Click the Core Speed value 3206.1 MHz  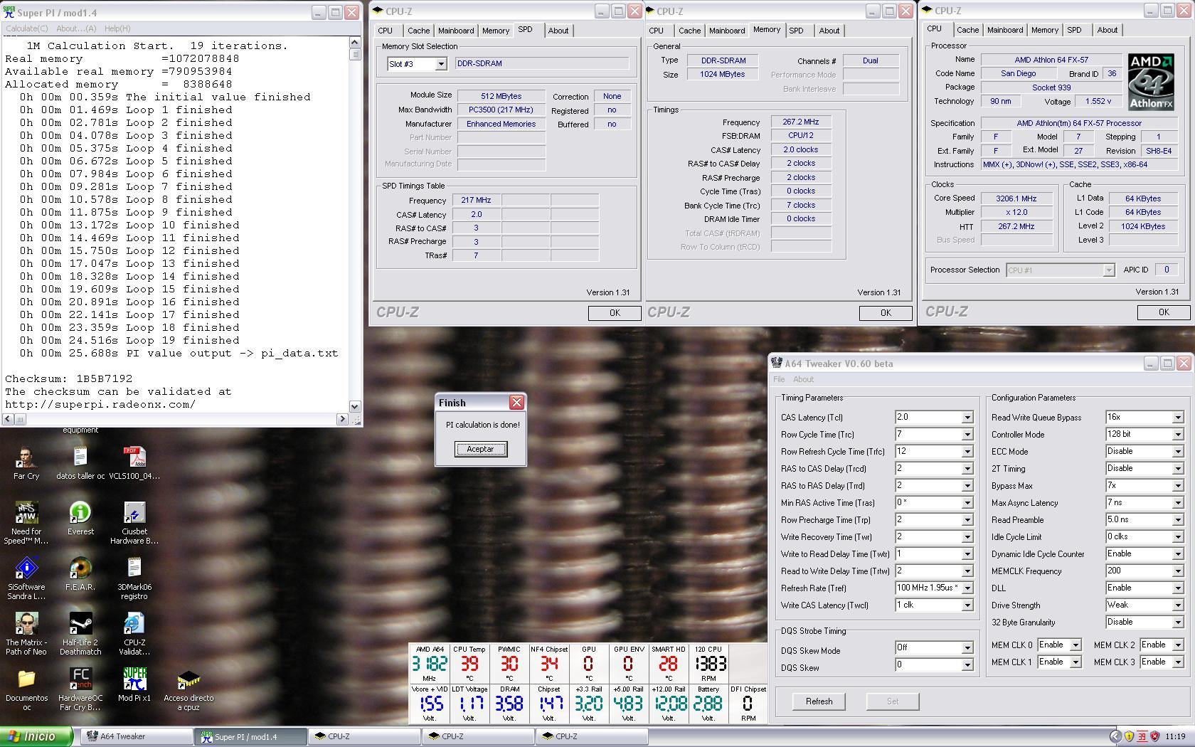pos(1016,198)
